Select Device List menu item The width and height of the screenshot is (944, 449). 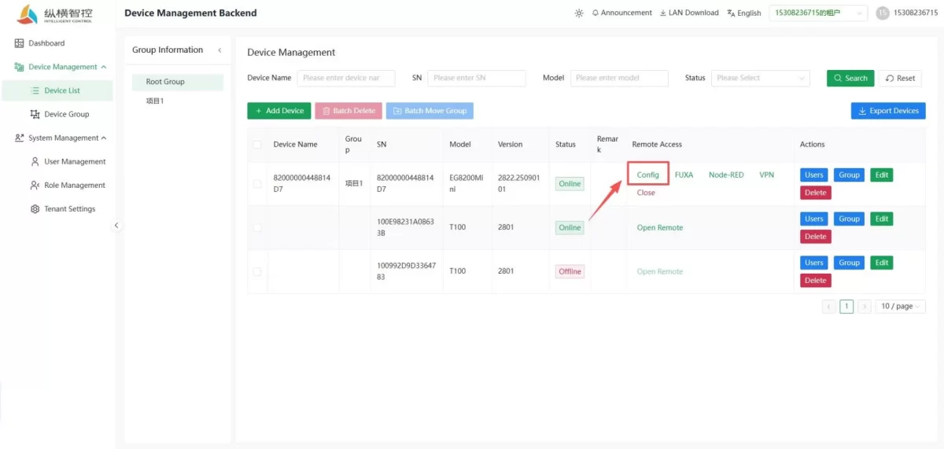tap(58, 90)
